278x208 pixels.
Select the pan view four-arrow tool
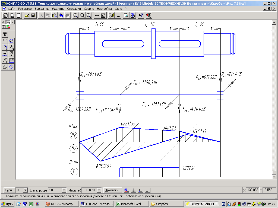pyautogui.click(x=97, y=15)
